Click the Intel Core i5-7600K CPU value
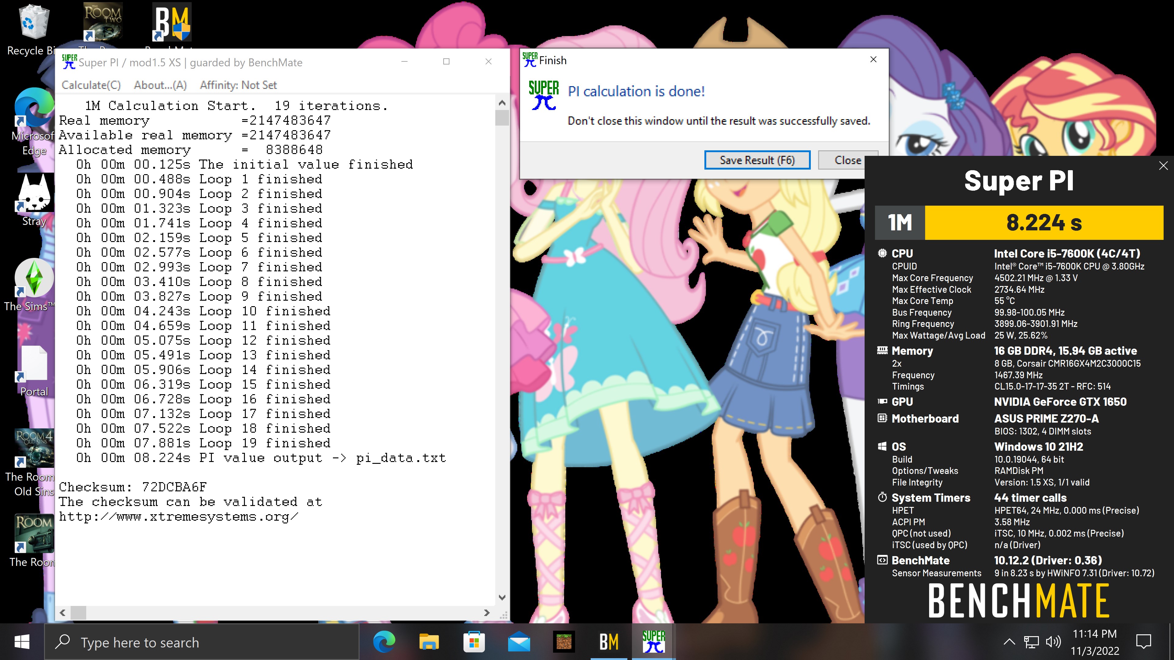The image size is (1174, 660). pos(1067,254)
